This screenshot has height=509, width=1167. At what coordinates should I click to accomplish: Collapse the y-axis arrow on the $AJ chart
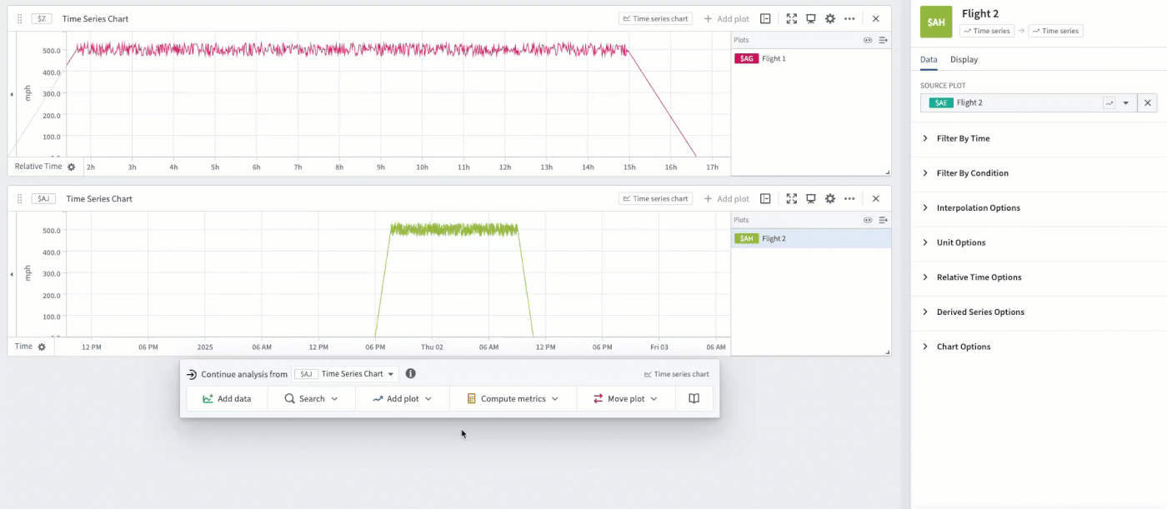click(12, 274)
